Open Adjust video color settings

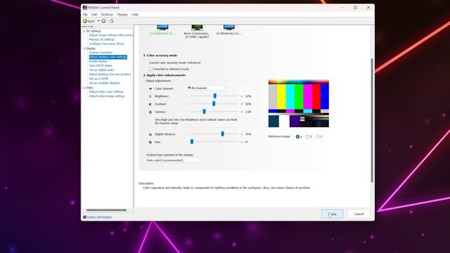tap(106, 91)
